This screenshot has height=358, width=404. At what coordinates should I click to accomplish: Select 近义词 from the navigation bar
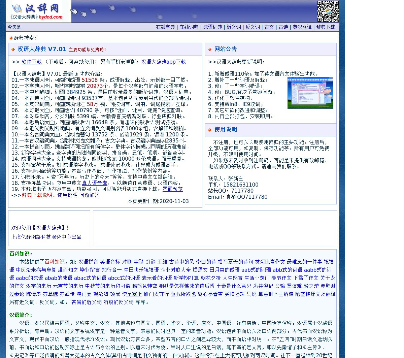(234, 27)
